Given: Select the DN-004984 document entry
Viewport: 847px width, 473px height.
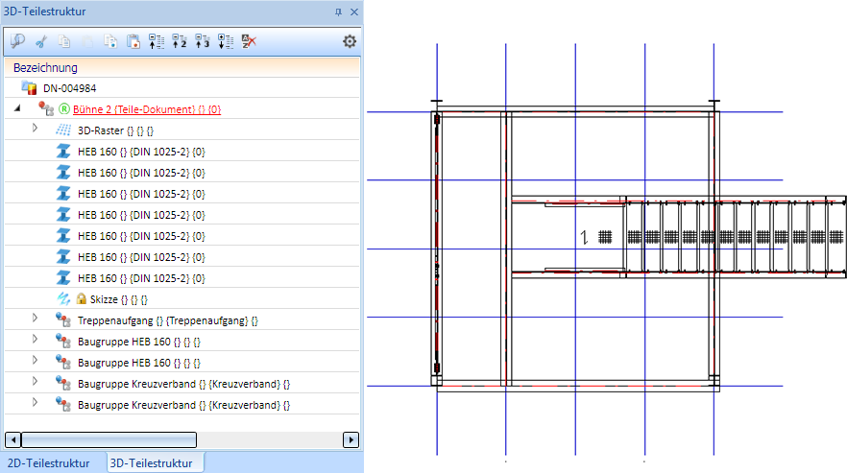Looking at the screenshot, I should [x=69, y=88].
